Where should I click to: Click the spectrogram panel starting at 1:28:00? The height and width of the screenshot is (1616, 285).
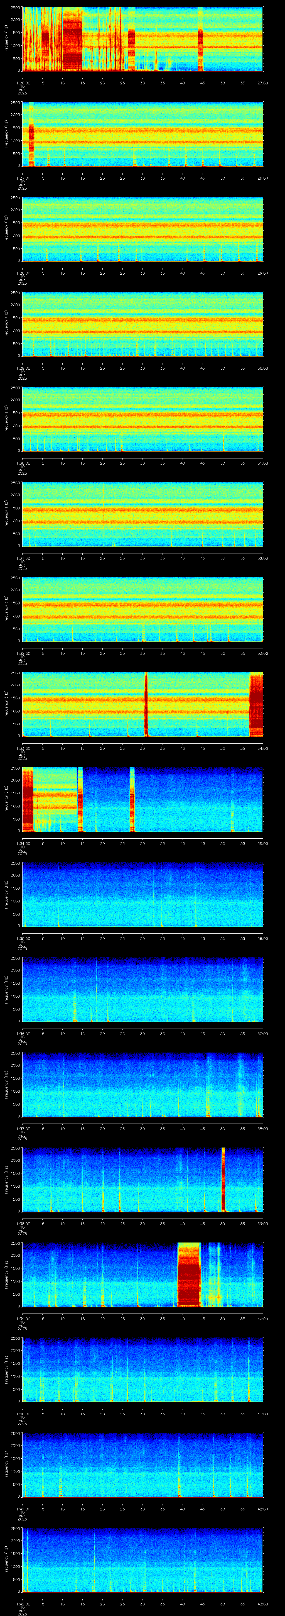pyautogui.click(x=143, y=229)
